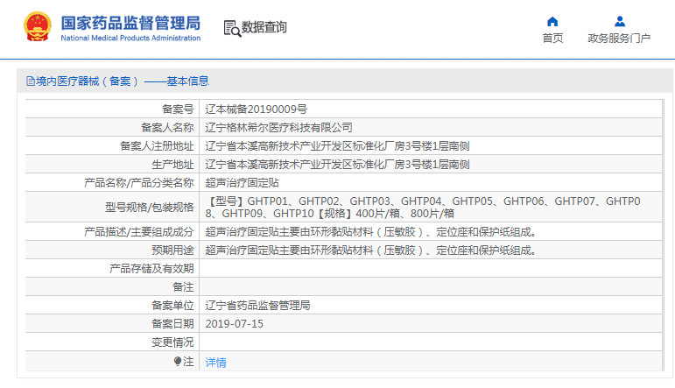Viewport: 675px width, 388px height.
Task: Click the 备案人注册地址 address value
Action: click(x=337, y=146)
